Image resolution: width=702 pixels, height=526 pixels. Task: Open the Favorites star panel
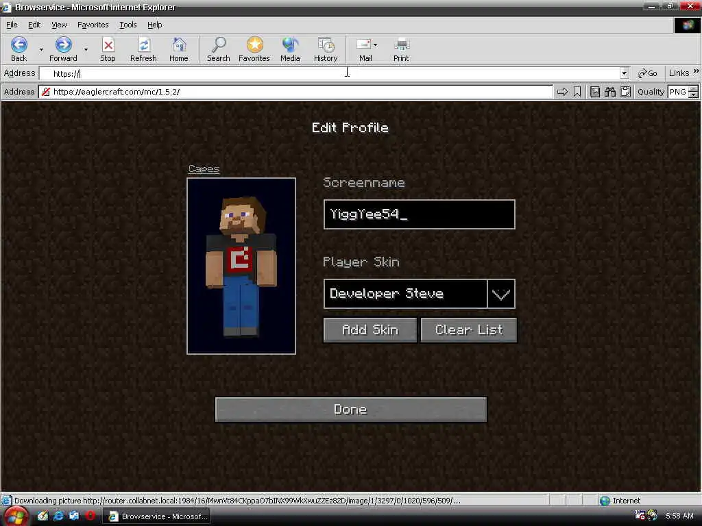[254, 49]
